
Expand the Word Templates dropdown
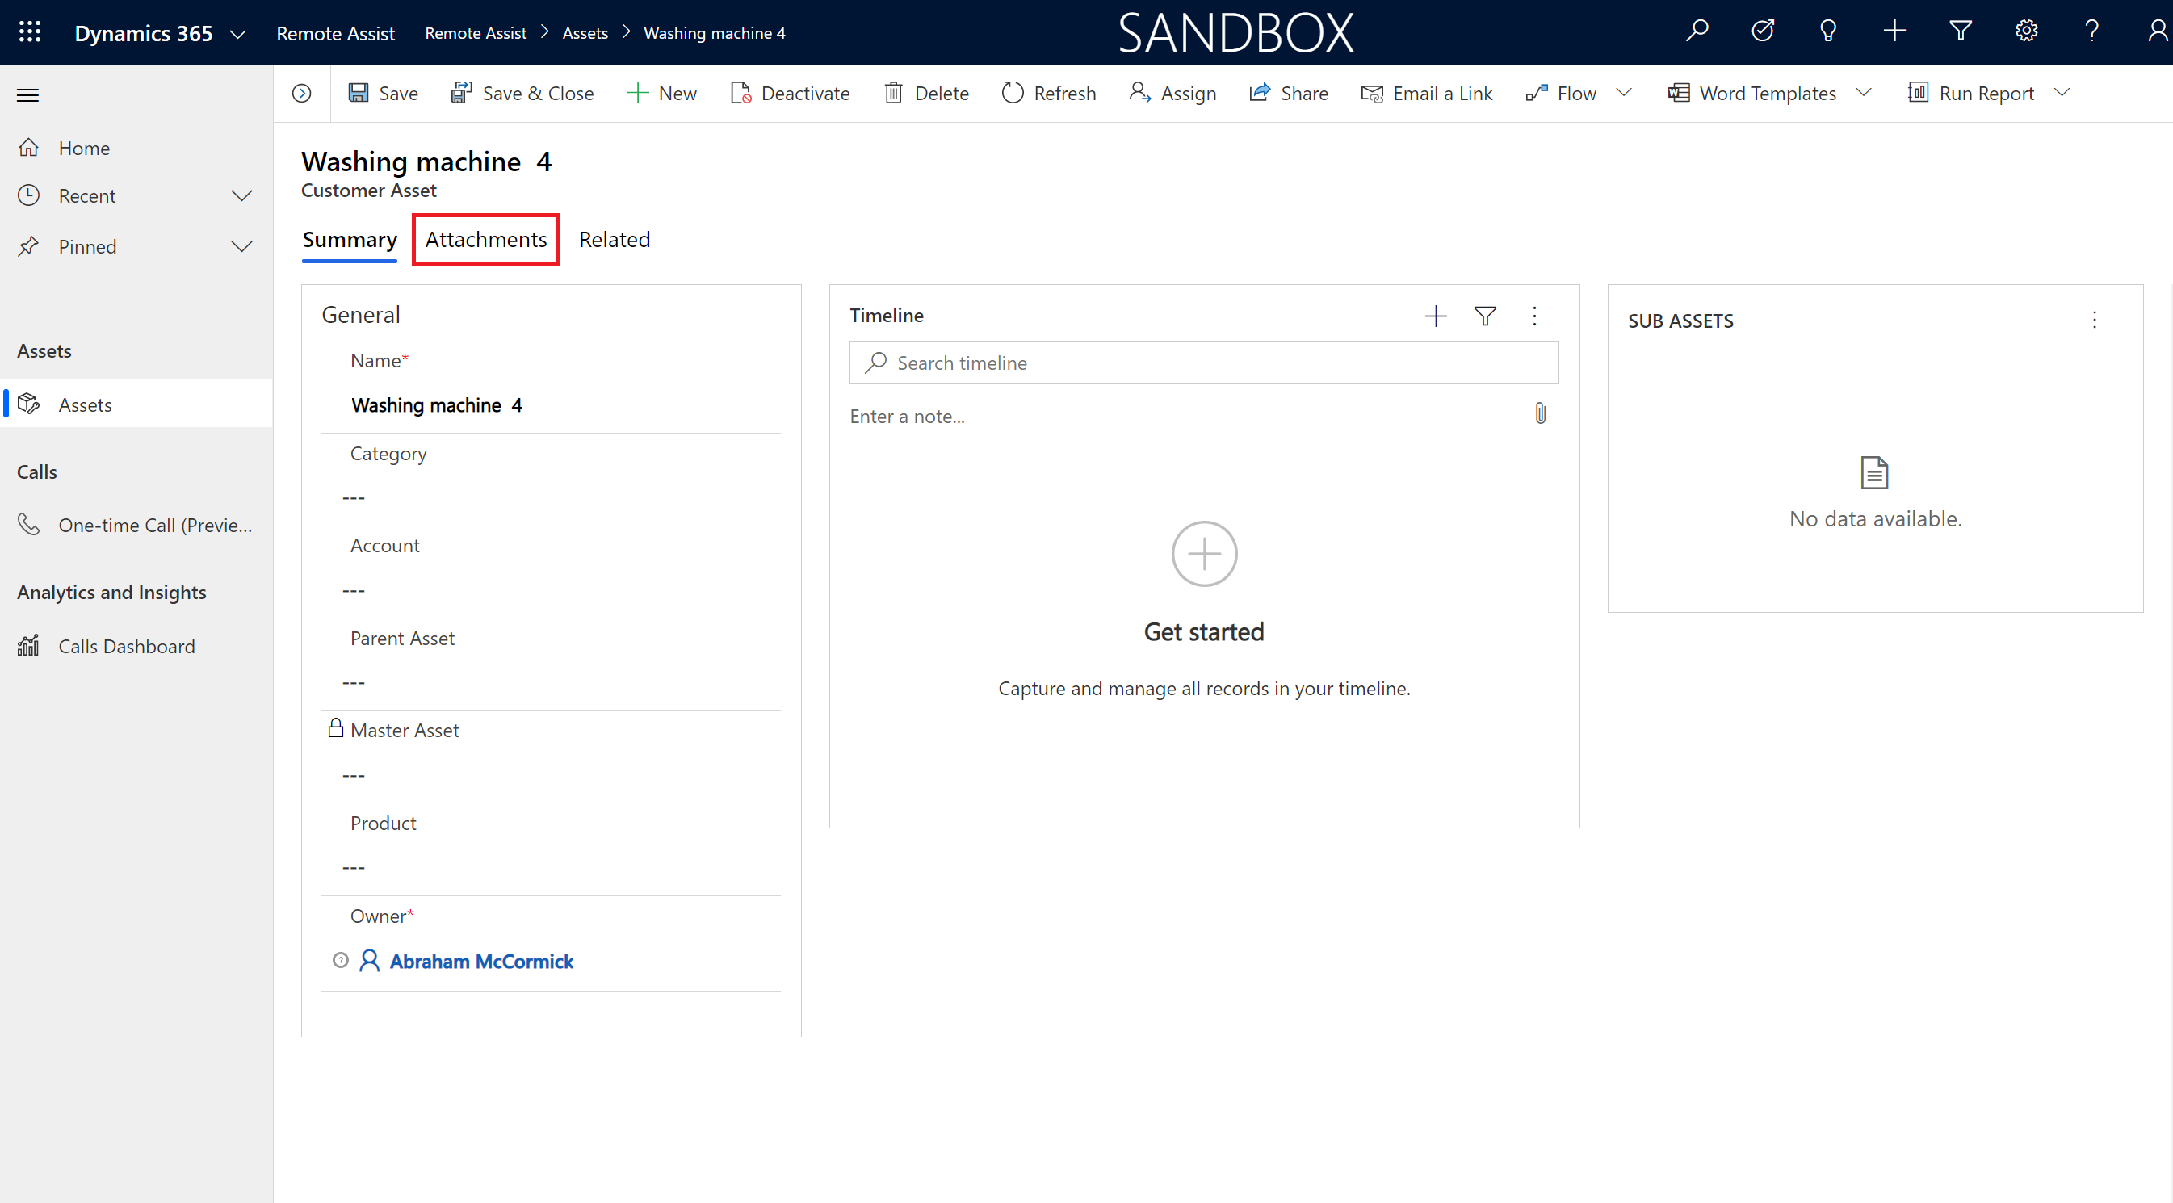pos(1862,94)
